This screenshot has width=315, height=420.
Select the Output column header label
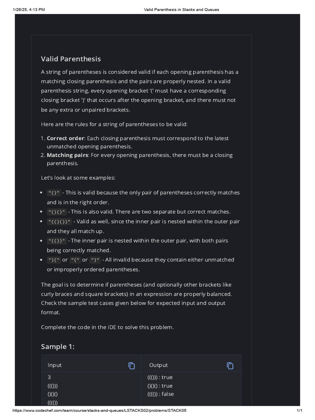click(x=158, y=365)
